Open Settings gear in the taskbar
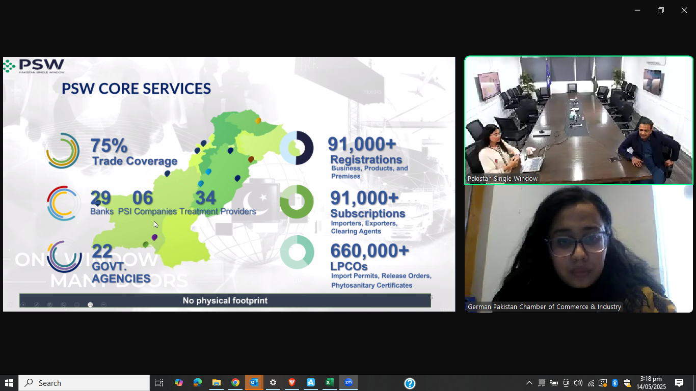The image size is (696, 391). click(273, 383)
